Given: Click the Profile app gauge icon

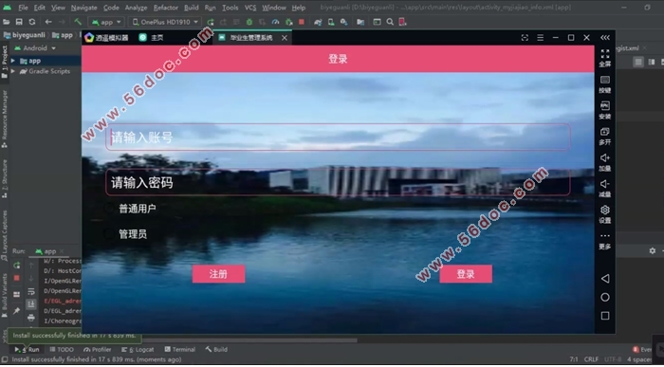Looking at the screenshot, I should pyautogui.click(x=276, y=22).
